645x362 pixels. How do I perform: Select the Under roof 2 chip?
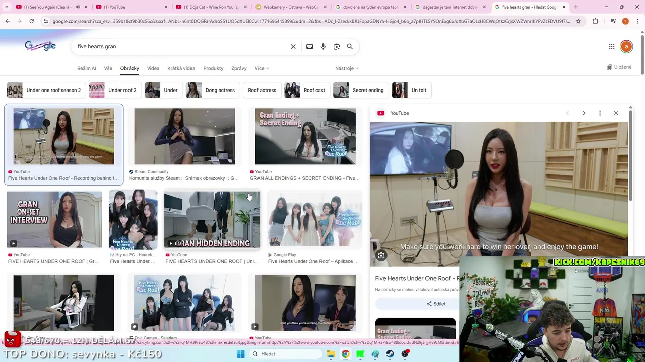(114, 90)
